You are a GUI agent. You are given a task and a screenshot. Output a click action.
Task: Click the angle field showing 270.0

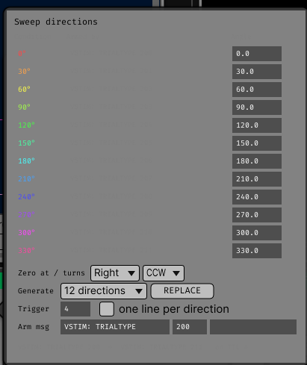click(257, 215)
